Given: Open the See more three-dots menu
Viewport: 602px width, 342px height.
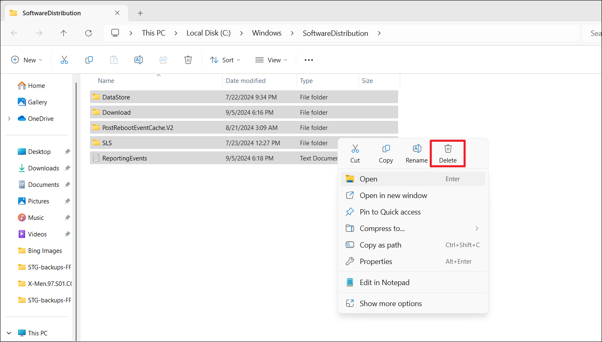Looking at the screenshot, I should click(x=309, y=60).
